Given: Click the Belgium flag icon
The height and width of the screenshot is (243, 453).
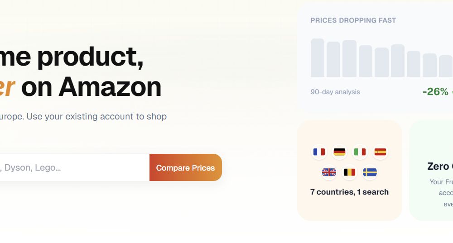Looking at the screenshot, I should pyautogui.click(x=349, y=172).
